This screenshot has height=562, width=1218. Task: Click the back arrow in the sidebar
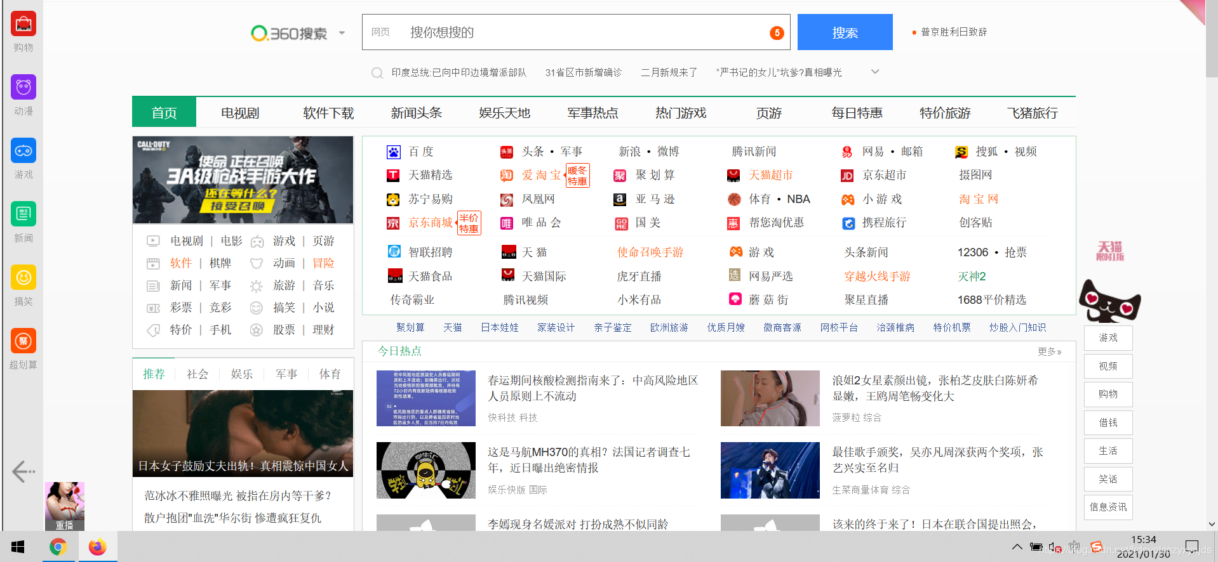click(x=23, y=471)
